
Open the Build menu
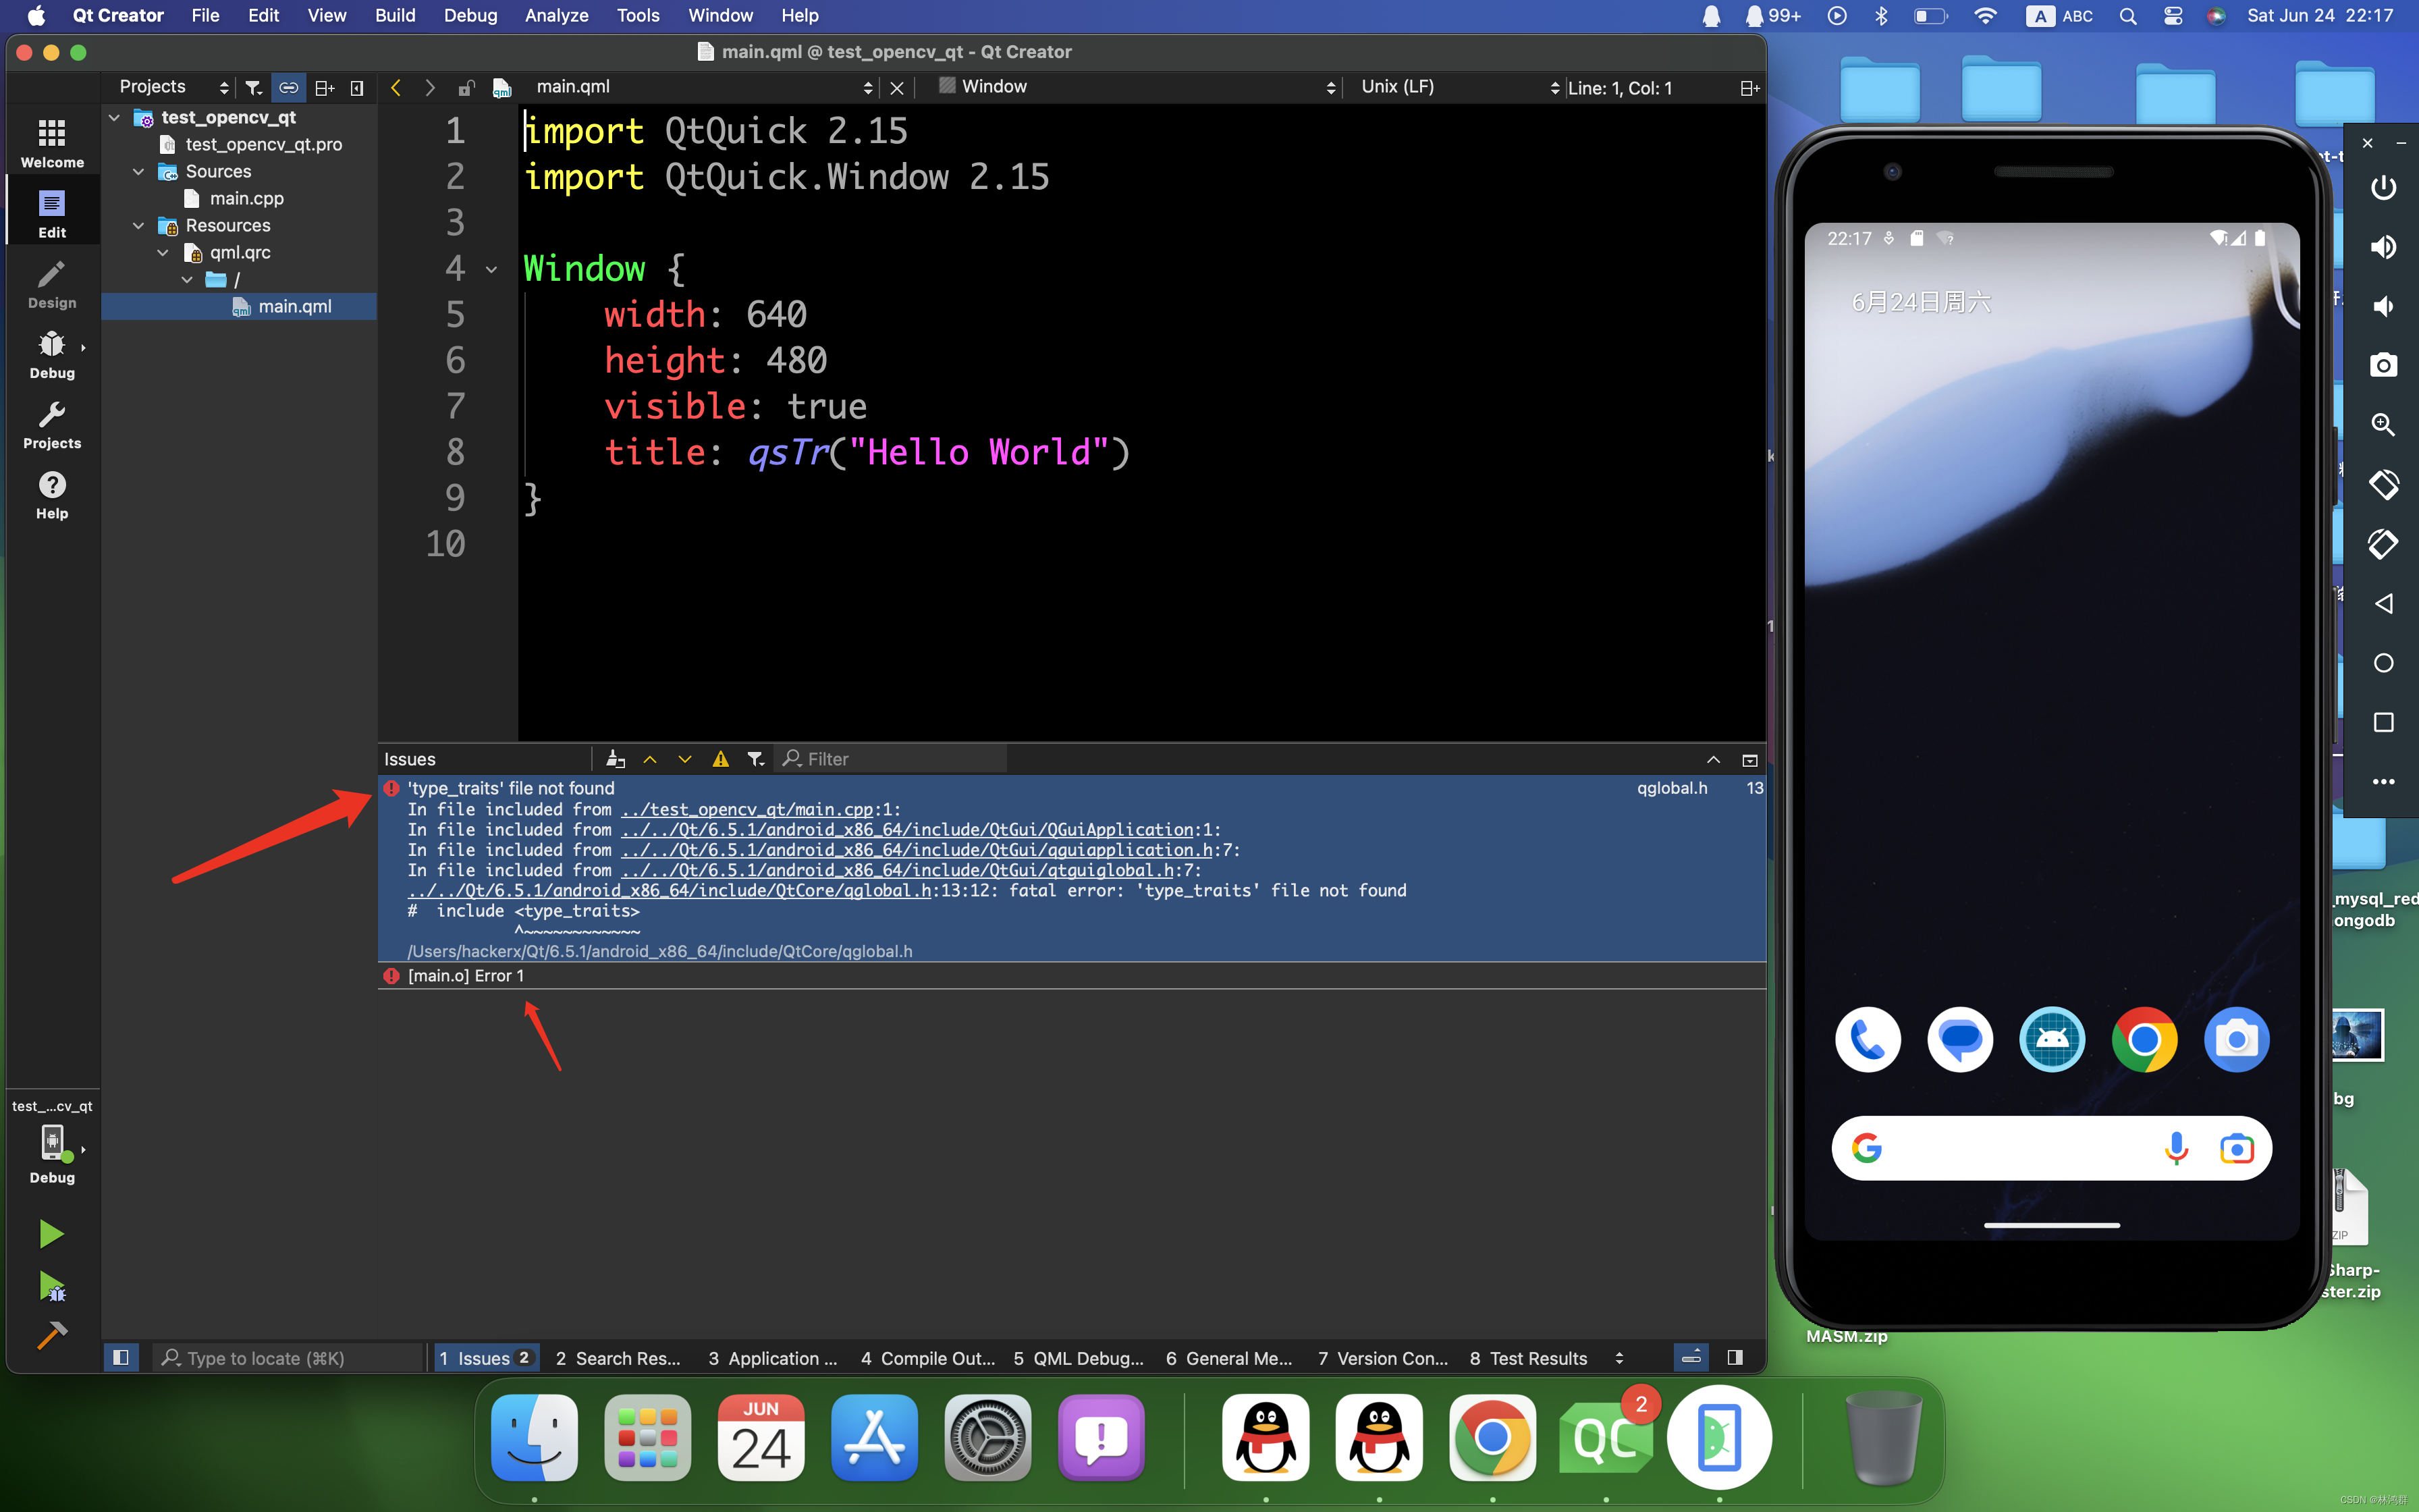coord(395,15)
